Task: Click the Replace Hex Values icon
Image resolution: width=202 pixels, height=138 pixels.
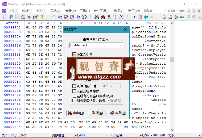Action: point(121,17)
